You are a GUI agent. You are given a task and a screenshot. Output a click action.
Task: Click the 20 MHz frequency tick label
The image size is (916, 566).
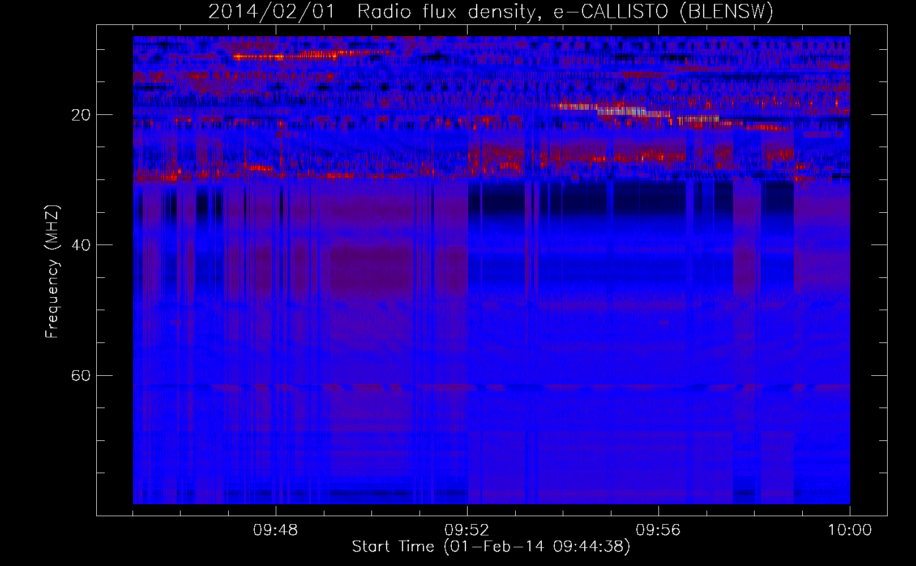pos(81,115)
